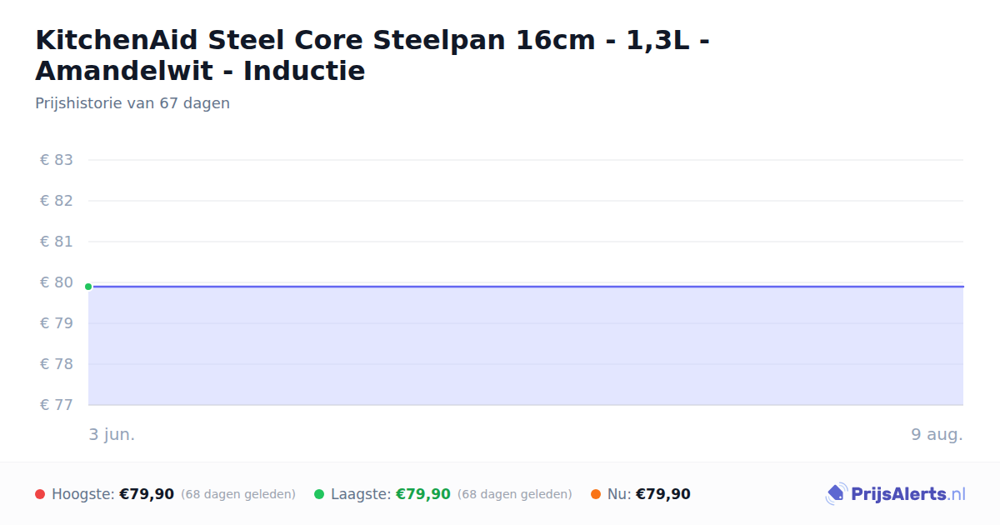
Task: Click the green dot beside Laagste
Action: pyautogui.click(x=319, y=494)
